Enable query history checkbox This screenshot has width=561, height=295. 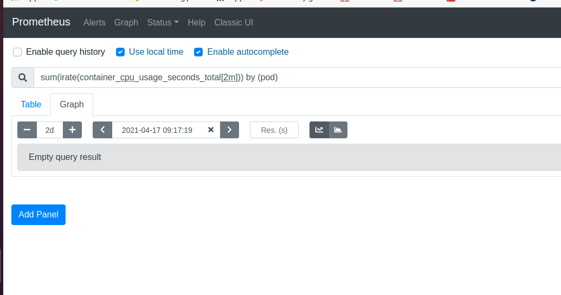point(17,52)
